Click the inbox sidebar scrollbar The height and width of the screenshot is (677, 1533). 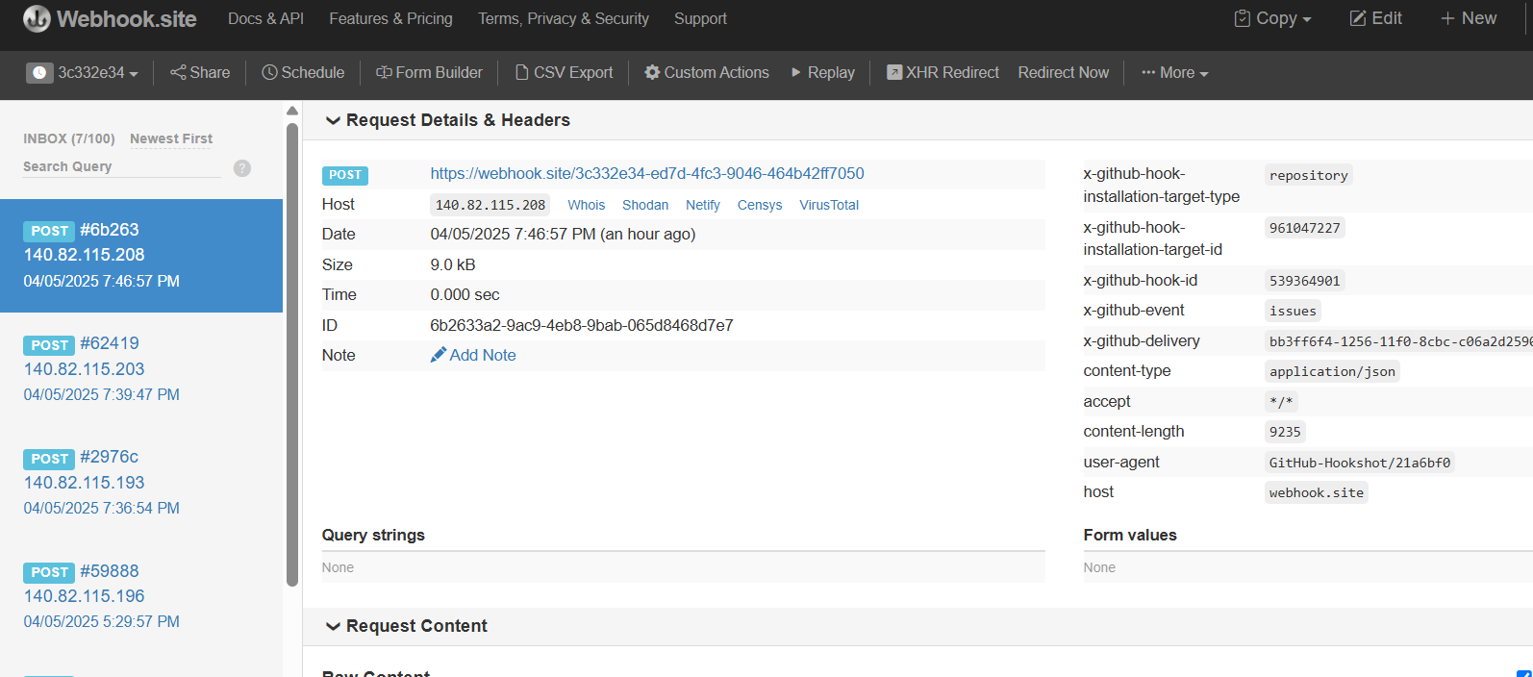pos(292,354)
